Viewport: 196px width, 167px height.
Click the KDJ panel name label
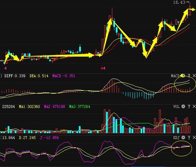click(176, 138)
